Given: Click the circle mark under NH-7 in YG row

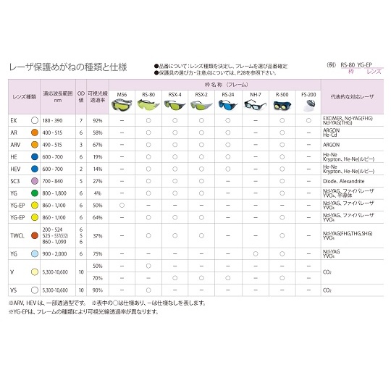Looking at the screenshot, I should point(256,254).
